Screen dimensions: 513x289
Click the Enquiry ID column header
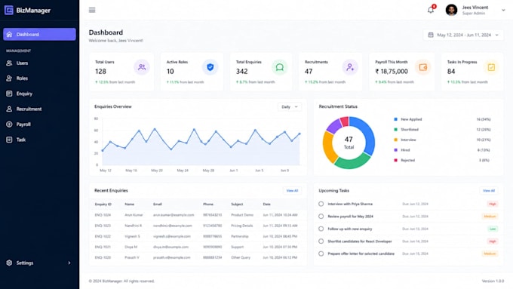coord(103,204)
